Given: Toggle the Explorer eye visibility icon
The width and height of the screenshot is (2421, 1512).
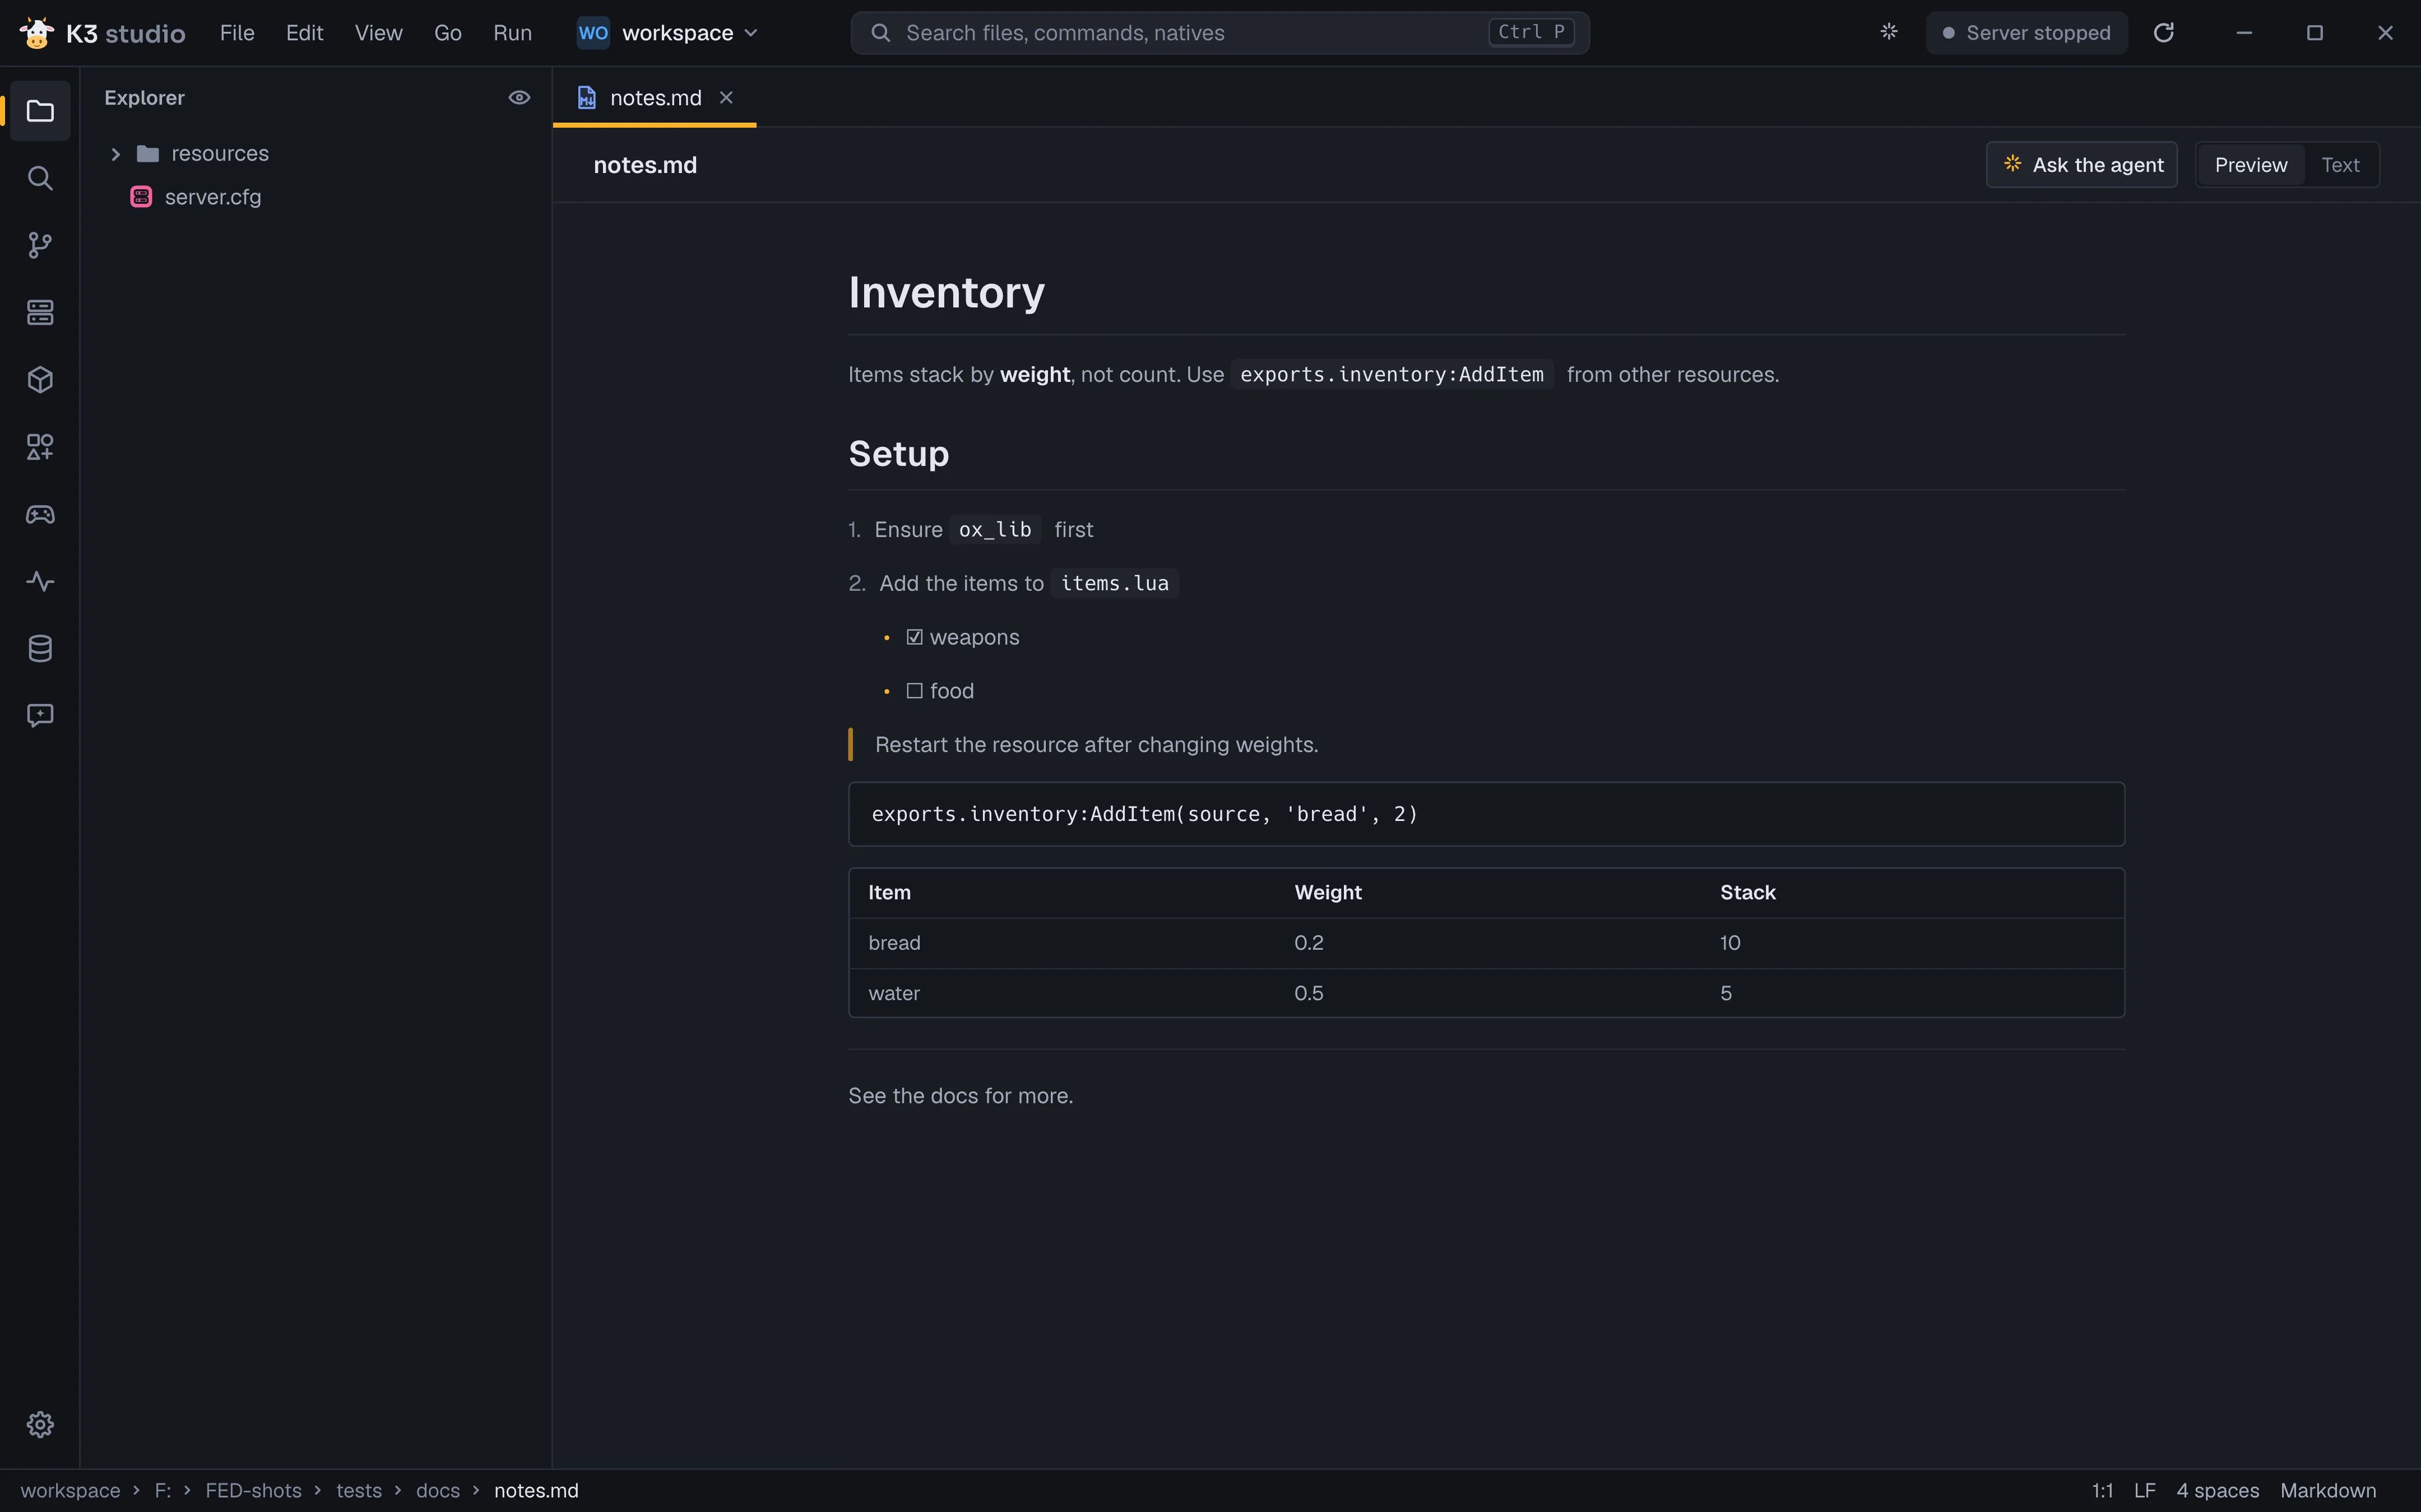Looking at the screenshot, I should coord(519,97).
